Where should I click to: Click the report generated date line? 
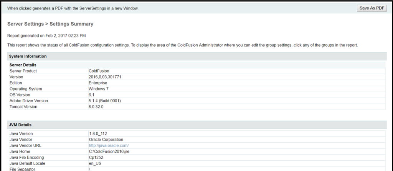(46, 36)
